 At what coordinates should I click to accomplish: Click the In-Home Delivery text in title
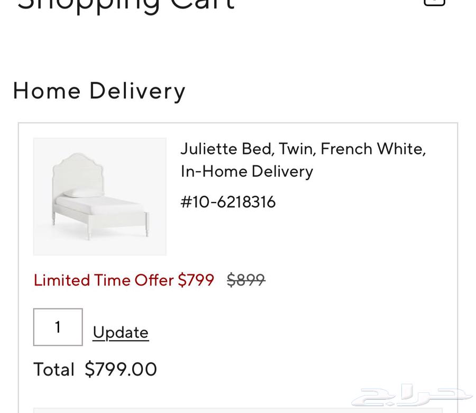click(x=247, y=171)
